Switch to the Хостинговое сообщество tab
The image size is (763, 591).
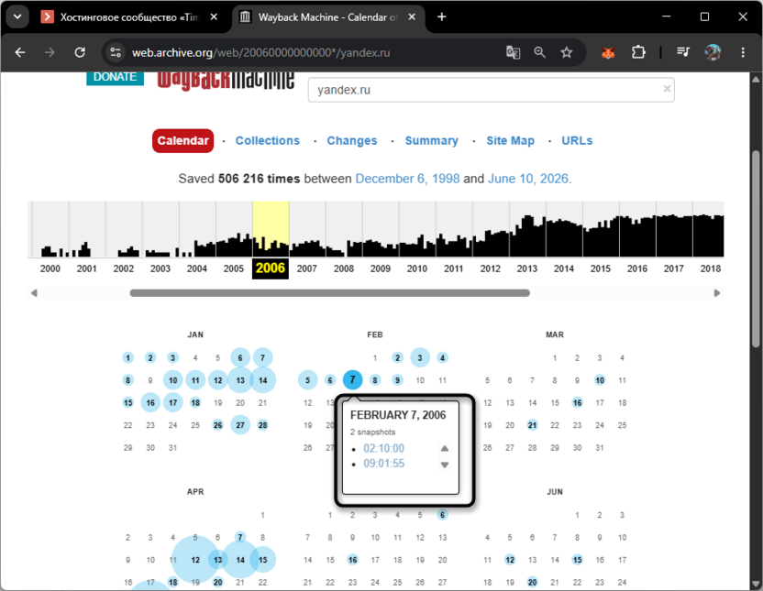[129, 17]
